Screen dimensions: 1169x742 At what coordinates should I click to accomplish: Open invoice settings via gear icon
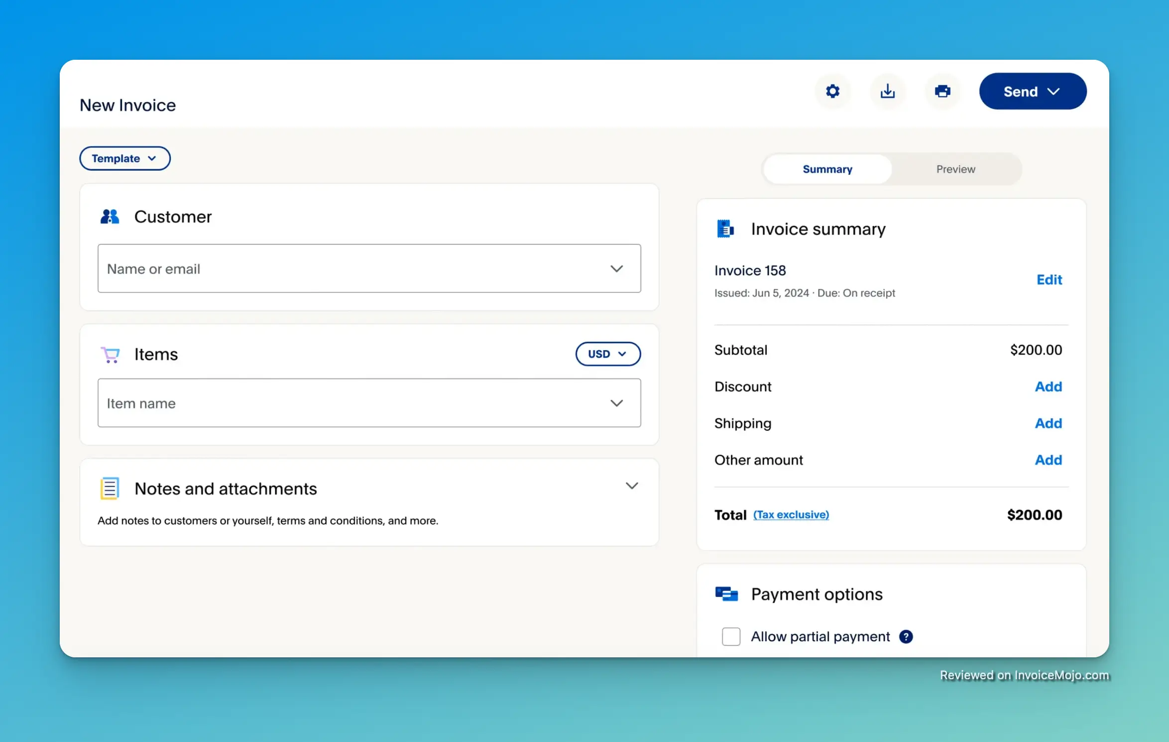832,91
